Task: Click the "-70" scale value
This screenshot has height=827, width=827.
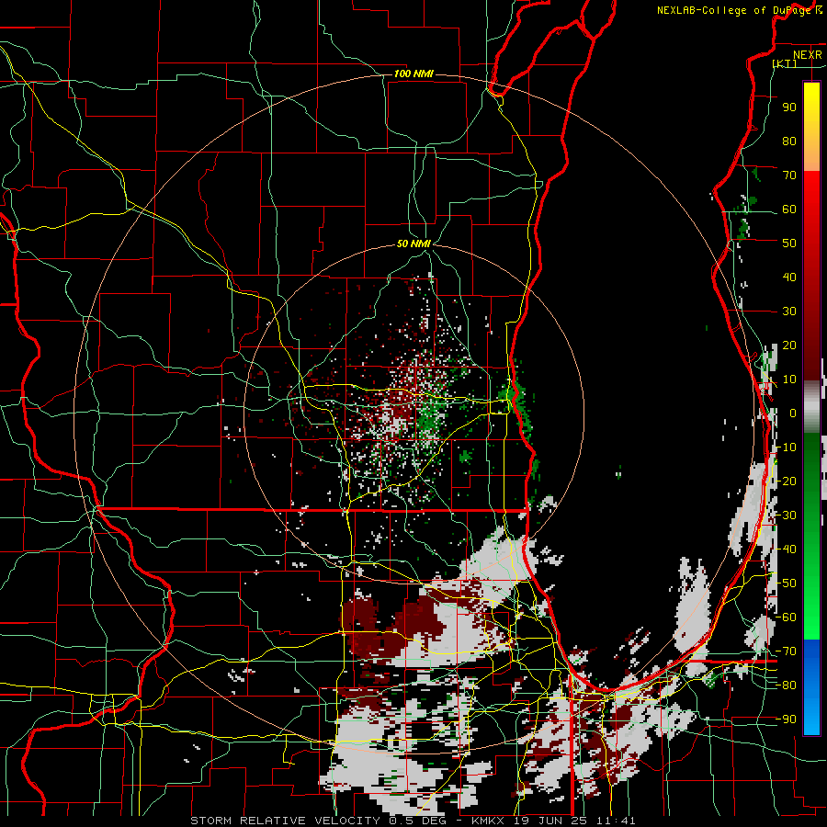Action: (786, 651)
